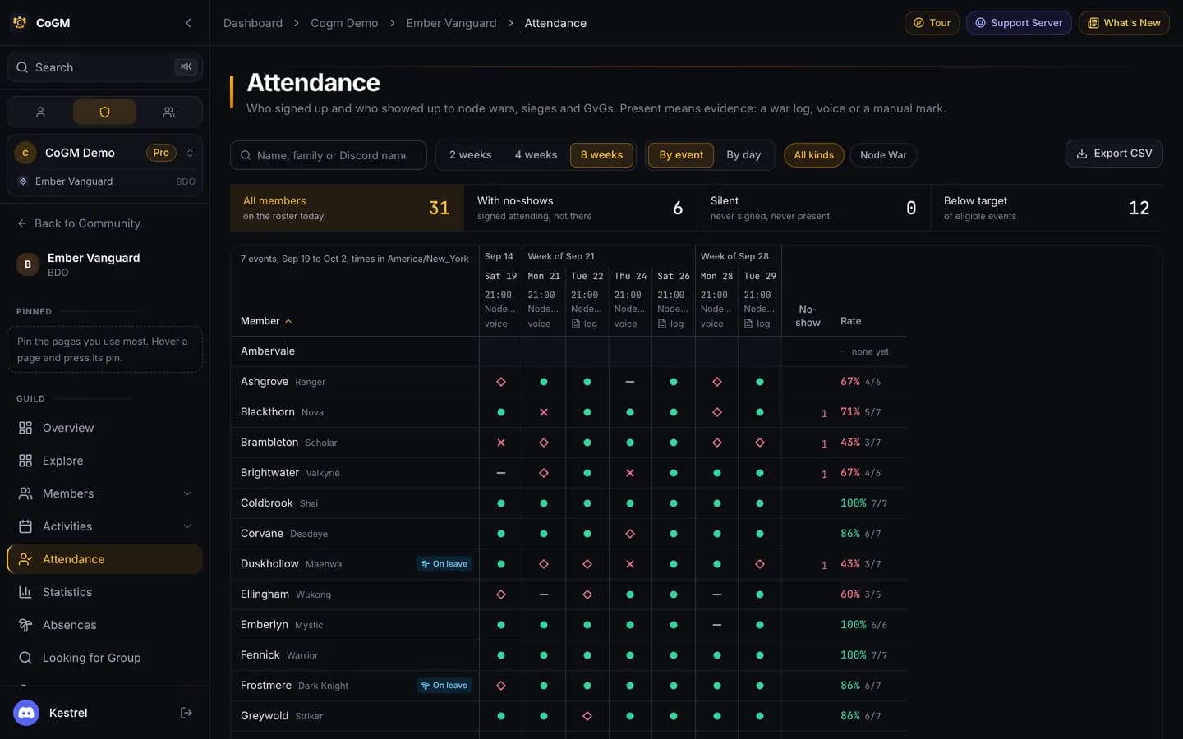Start the Tour
Image resolution: width=1183 pixels, height=739 pixels.
(x=932, y=23)
